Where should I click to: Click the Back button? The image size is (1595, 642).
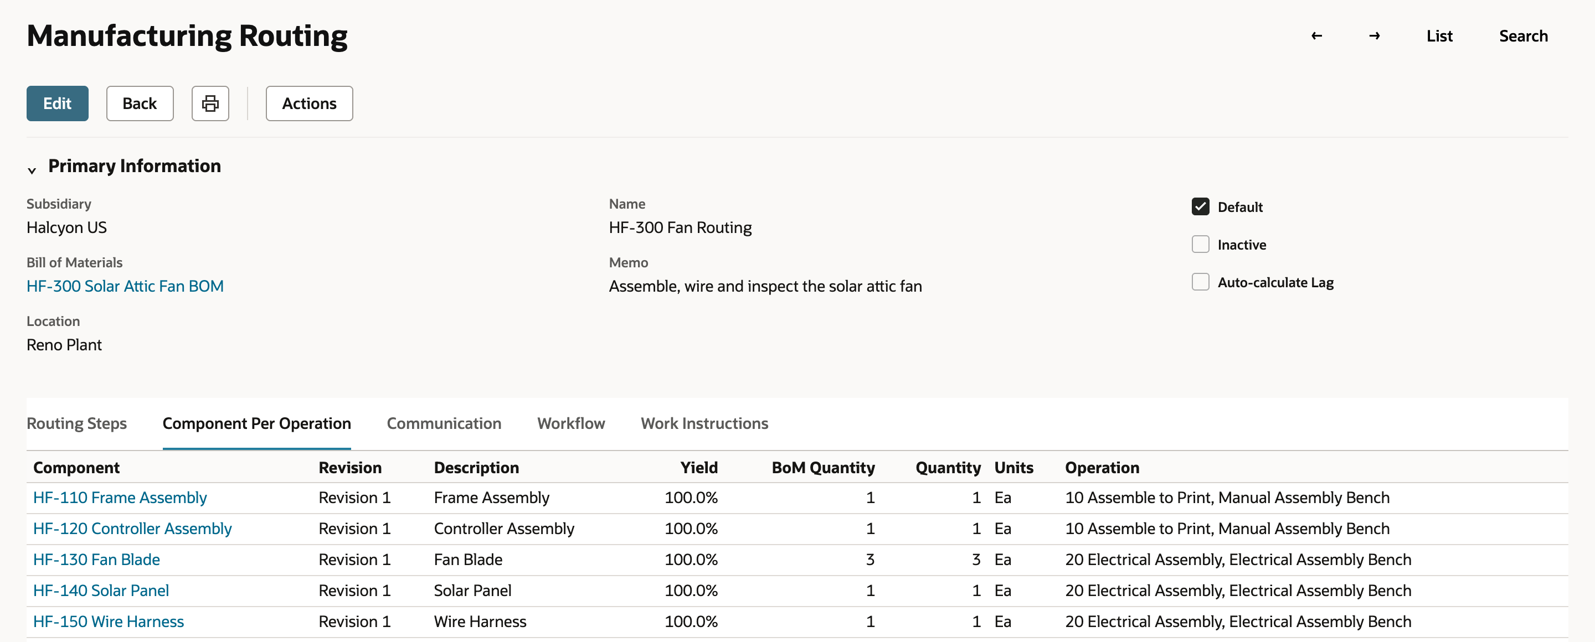(140, 103)
